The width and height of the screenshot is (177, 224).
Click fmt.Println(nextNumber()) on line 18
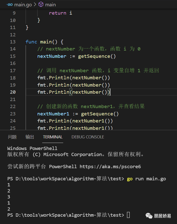(74, 78)
